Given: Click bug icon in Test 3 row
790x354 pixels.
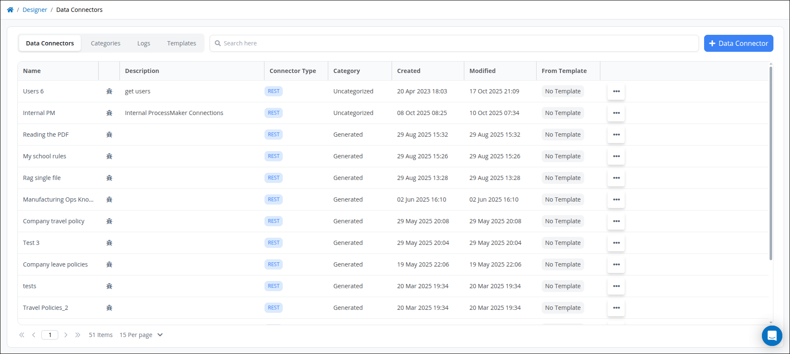Looking at the screenshot, I should (109, 243).
